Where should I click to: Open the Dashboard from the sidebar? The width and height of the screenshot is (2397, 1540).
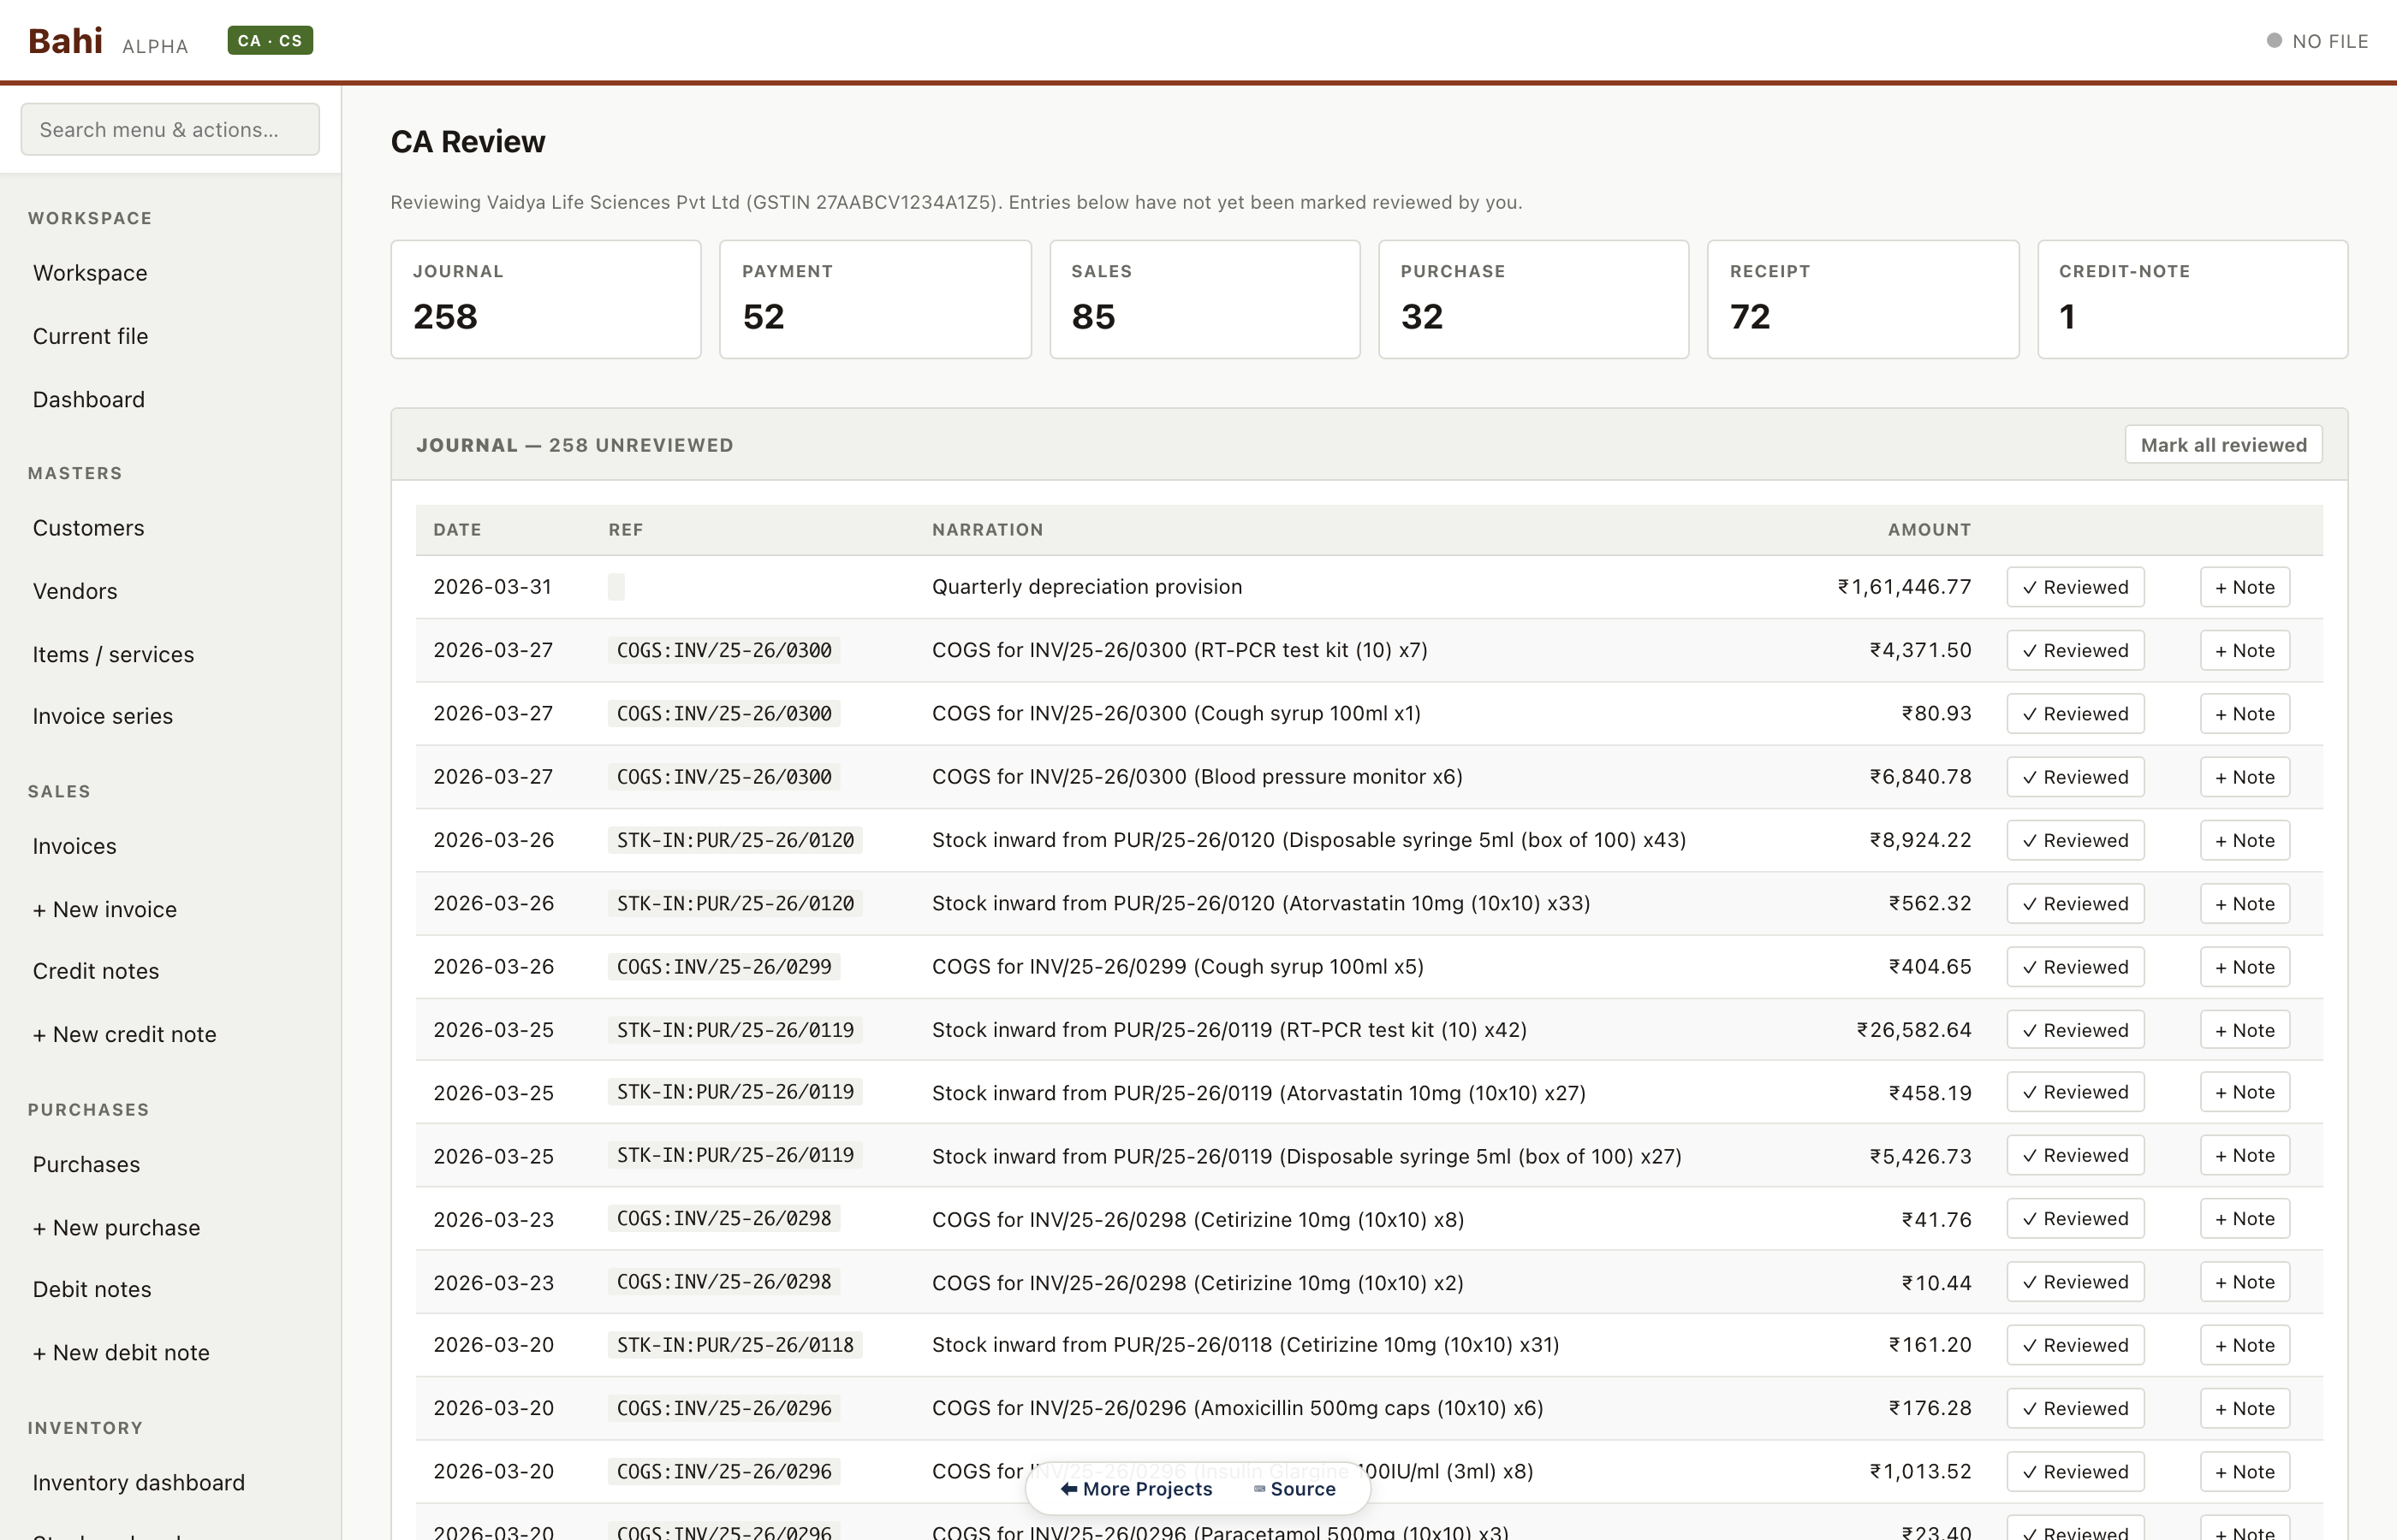[x=88, y=399]
